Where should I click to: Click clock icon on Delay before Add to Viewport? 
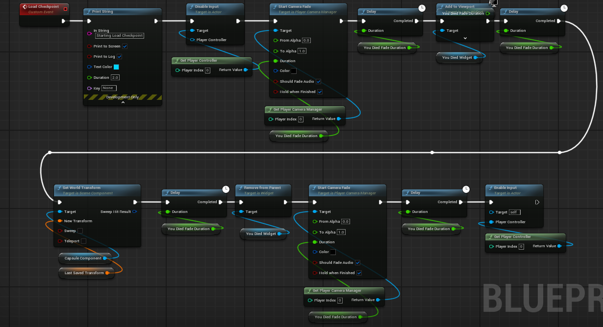tap(422, 7)
